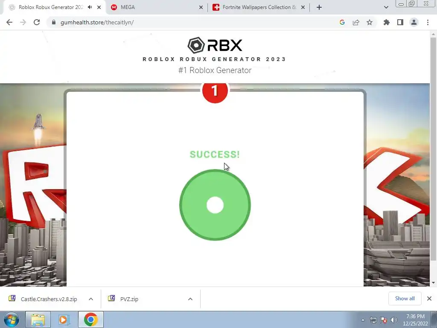This screenshot has width=437, height=328.
Task: Click the '#1 Roblox Generator' subtitle
Action: (x=215, y=70)
